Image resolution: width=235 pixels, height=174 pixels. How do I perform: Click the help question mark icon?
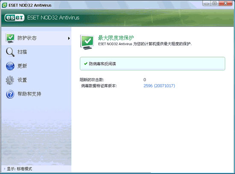(x=10, y=94)
